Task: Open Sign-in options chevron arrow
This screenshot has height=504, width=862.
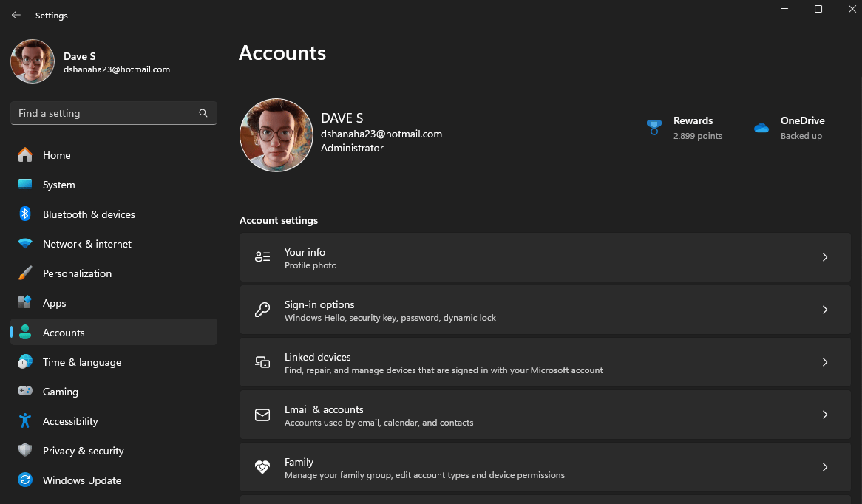Action: (825, 310)
